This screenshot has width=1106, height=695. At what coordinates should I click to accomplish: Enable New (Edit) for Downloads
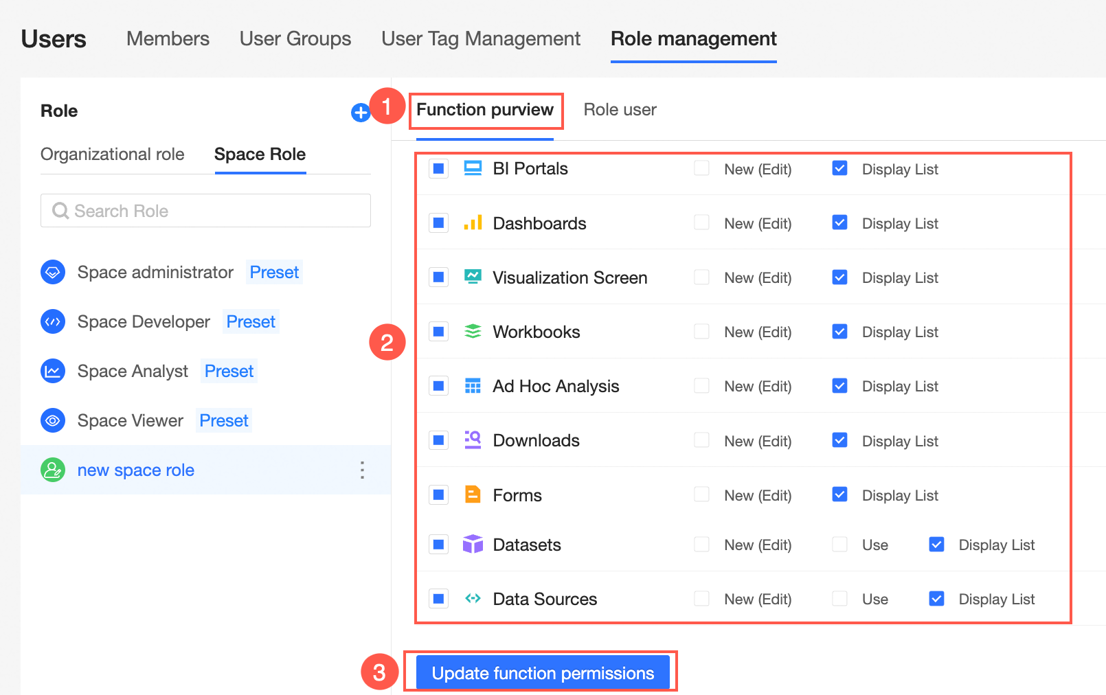701,440
